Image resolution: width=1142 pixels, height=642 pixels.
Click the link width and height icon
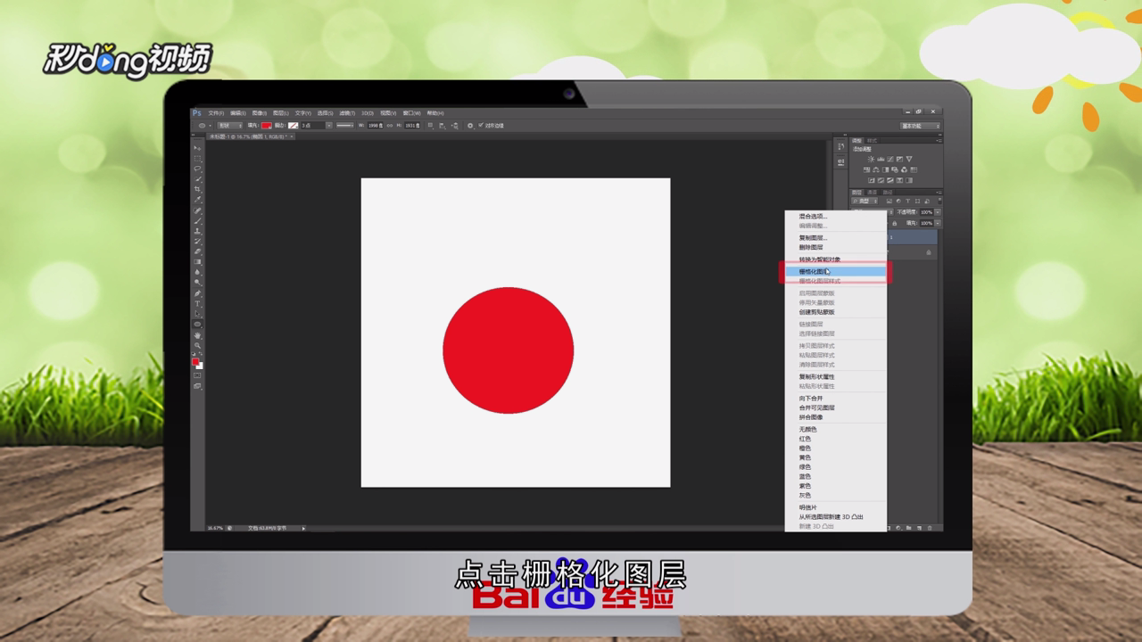point(389,126)
